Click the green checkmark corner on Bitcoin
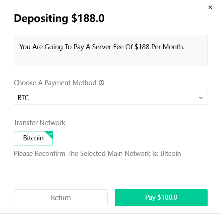 point(50,134)
